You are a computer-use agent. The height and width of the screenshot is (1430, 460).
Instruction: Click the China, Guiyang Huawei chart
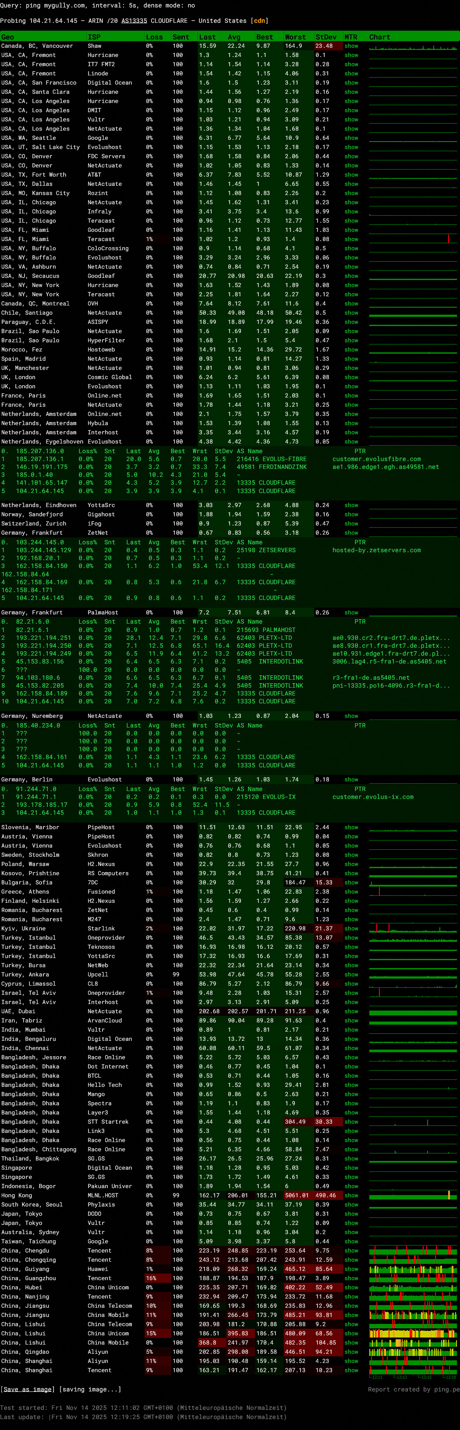coord(413,1269)
